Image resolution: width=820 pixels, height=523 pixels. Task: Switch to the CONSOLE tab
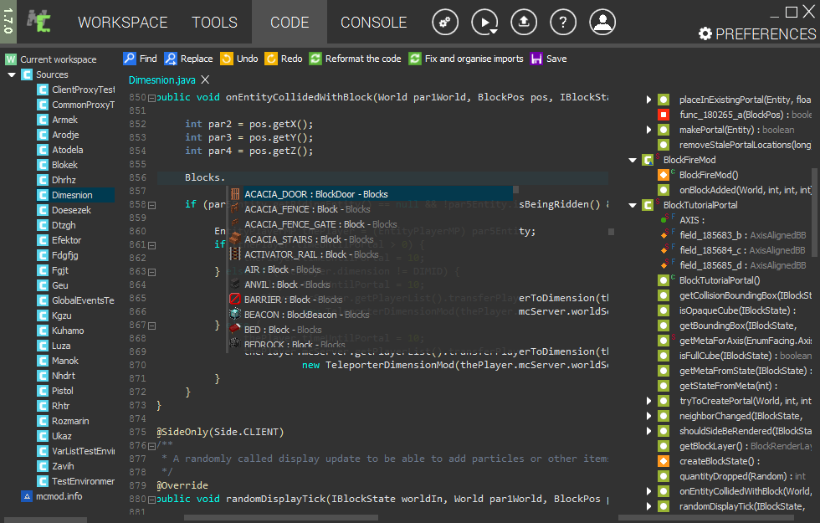373,23
